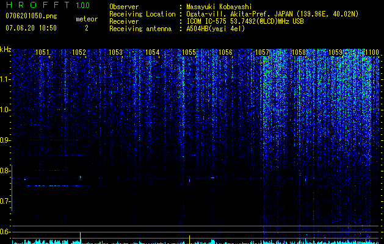Image resolution: width=384 pixels, height=244 pixels.
Task: Click the 1059 time marker
Action: [336, 52]
